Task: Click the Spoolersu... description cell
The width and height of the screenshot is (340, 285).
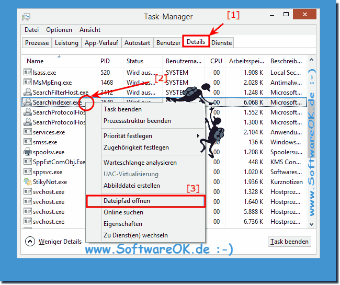Action: point(286,152)
